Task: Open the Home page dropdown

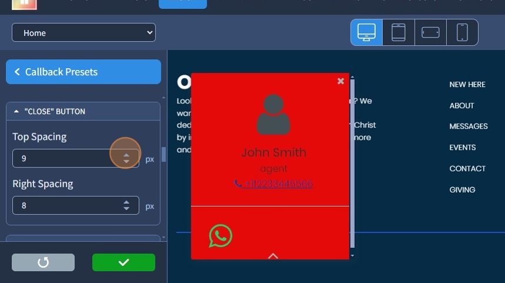Action: click(84, 32)
